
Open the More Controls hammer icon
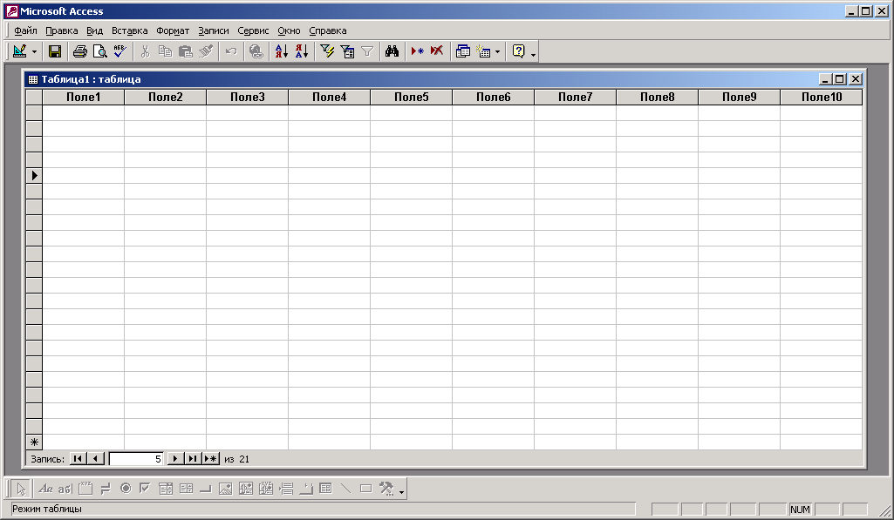[386, 489]
